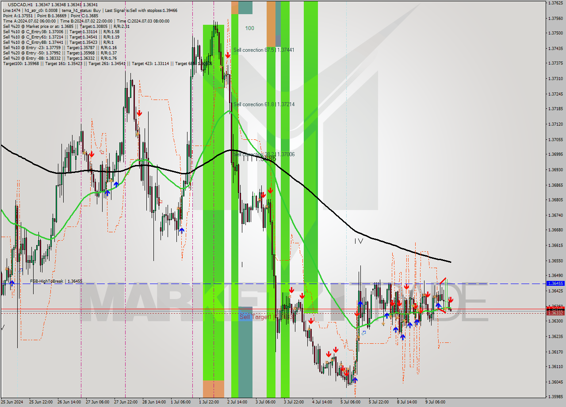Viewport: 566px width, 407px height.
Task: Click the 'I V' wave label
Action: [x=359, y=241]
